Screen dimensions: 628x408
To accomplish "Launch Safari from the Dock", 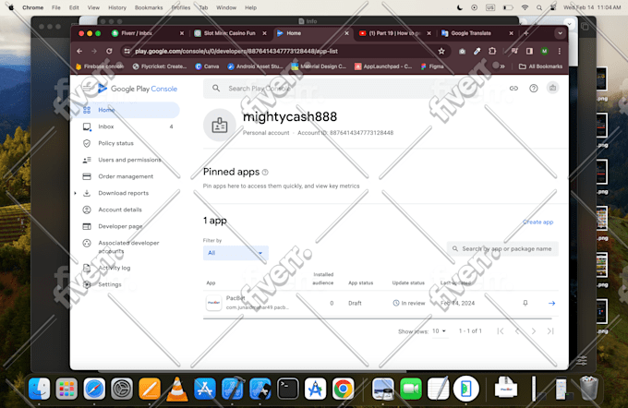I will [x=94, y=389].
